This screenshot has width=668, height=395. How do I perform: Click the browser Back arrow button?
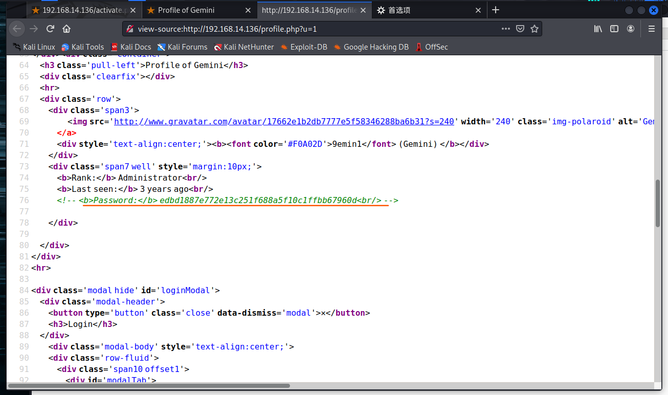(x=16, y=29)
